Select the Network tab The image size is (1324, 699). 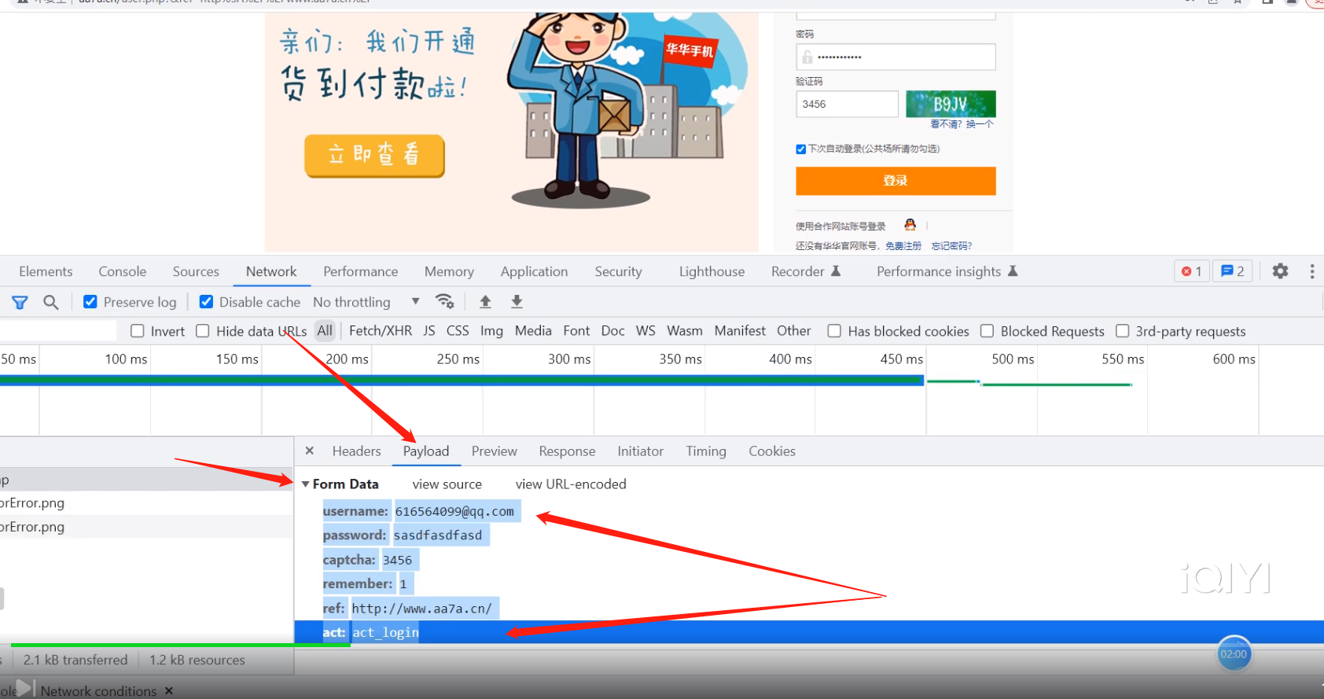[271, 271]
